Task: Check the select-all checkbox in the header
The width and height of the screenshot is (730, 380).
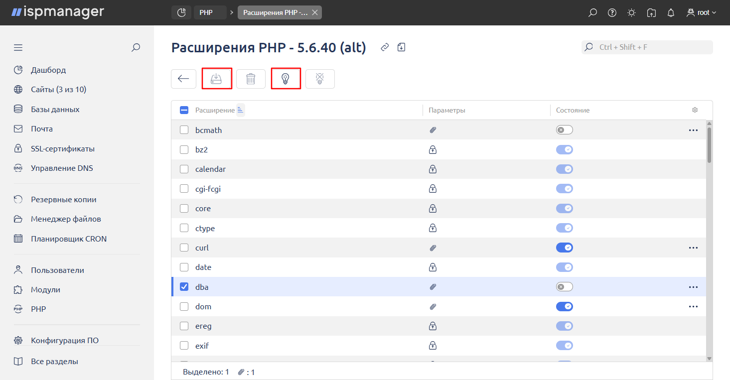Action: pos(184,110)
